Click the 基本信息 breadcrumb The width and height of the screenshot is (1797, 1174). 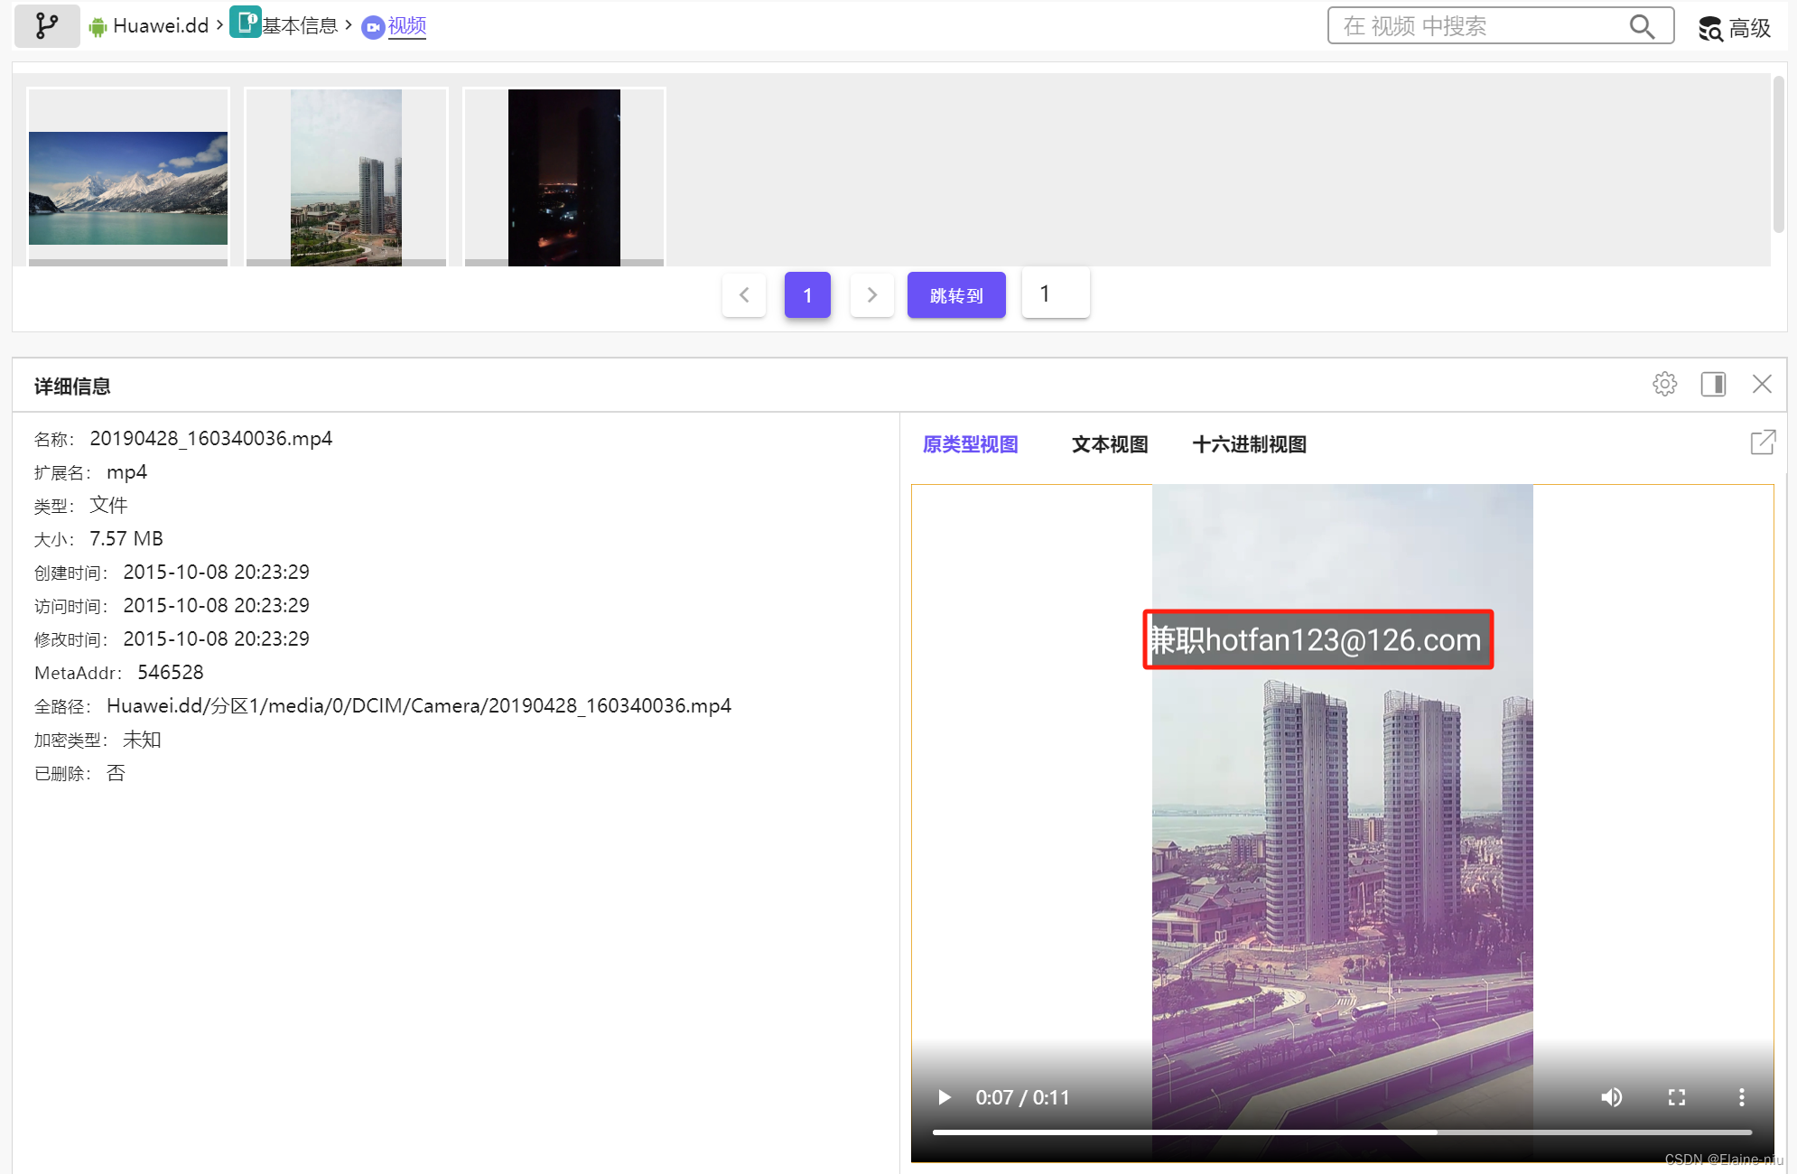[299, 26]
